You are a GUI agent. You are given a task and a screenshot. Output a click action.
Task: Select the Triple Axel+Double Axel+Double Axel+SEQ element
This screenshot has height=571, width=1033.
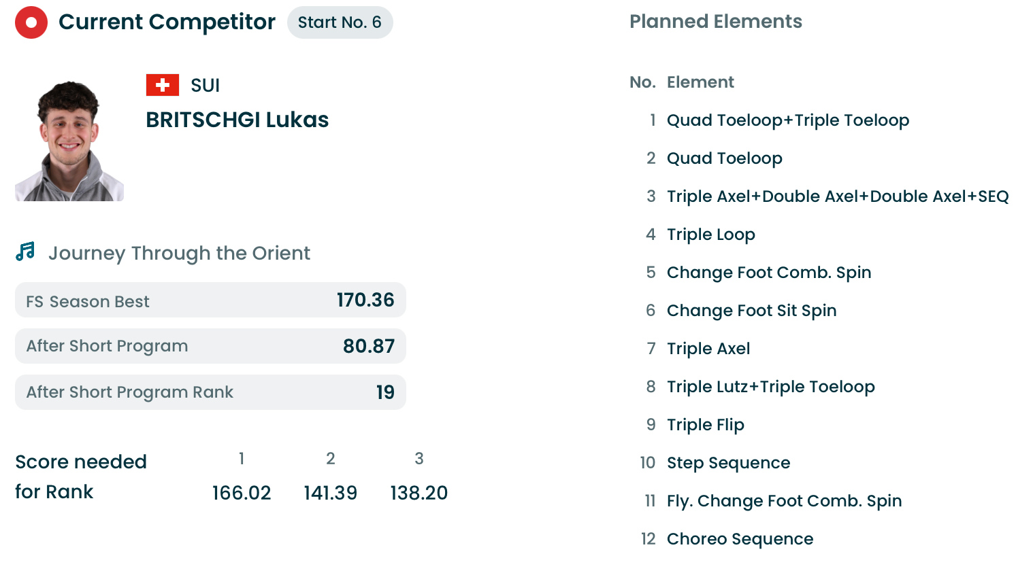(x=837, y=196)
